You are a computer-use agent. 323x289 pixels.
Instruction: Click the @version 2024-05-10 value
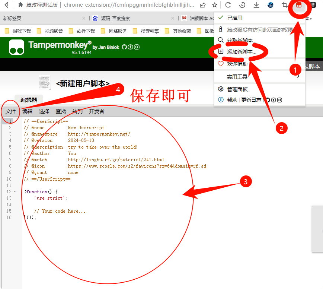coord(81,140)
